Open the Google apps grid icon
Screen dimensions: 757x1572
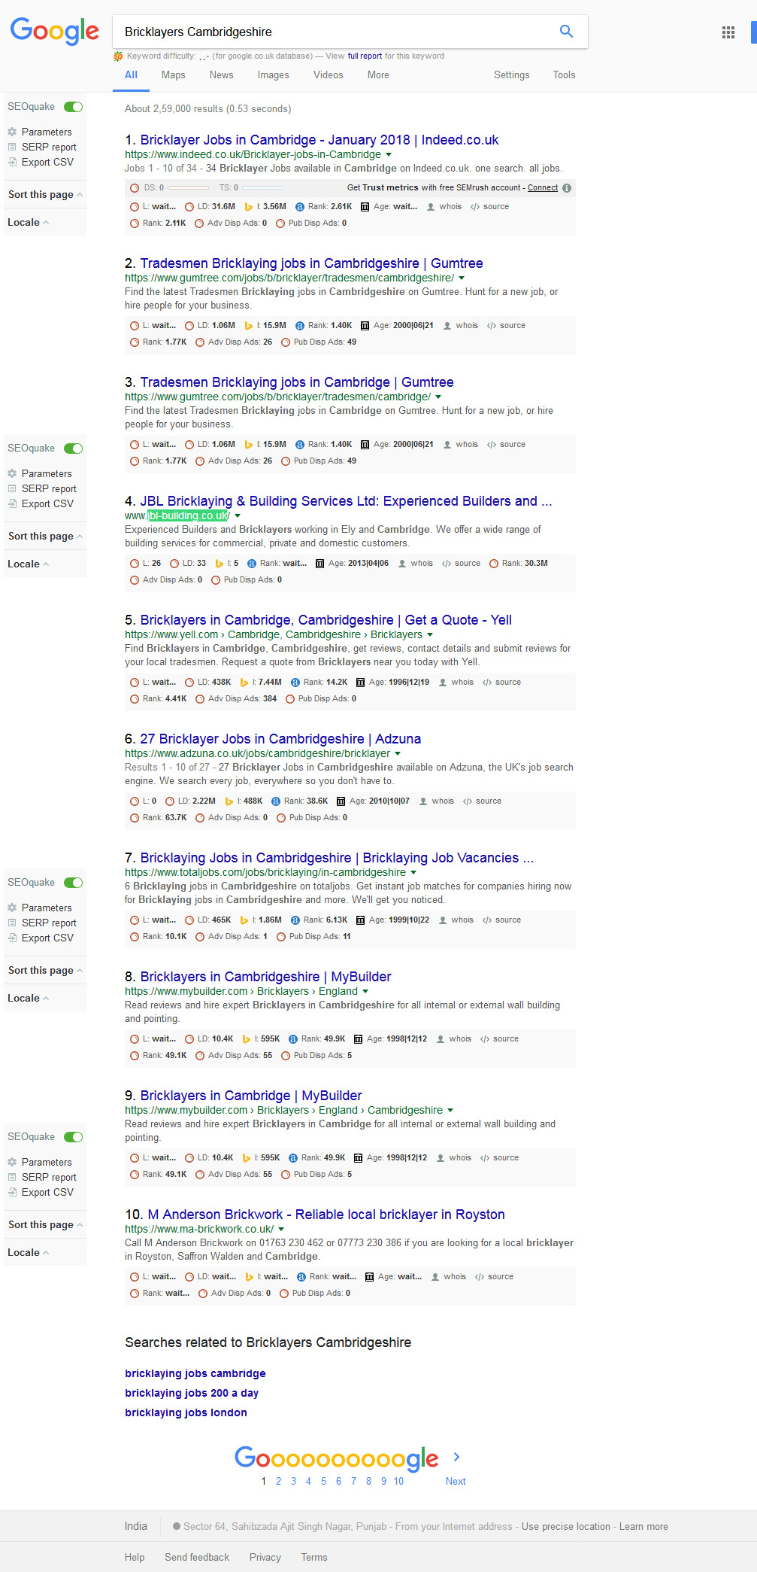pos(728,32)
